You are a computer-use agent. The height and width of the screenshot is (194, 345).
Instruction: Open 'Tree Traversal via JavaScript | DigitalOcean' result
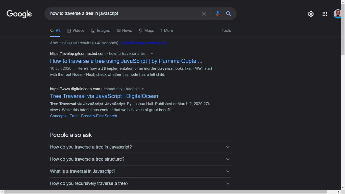click(x=104, y=96)
